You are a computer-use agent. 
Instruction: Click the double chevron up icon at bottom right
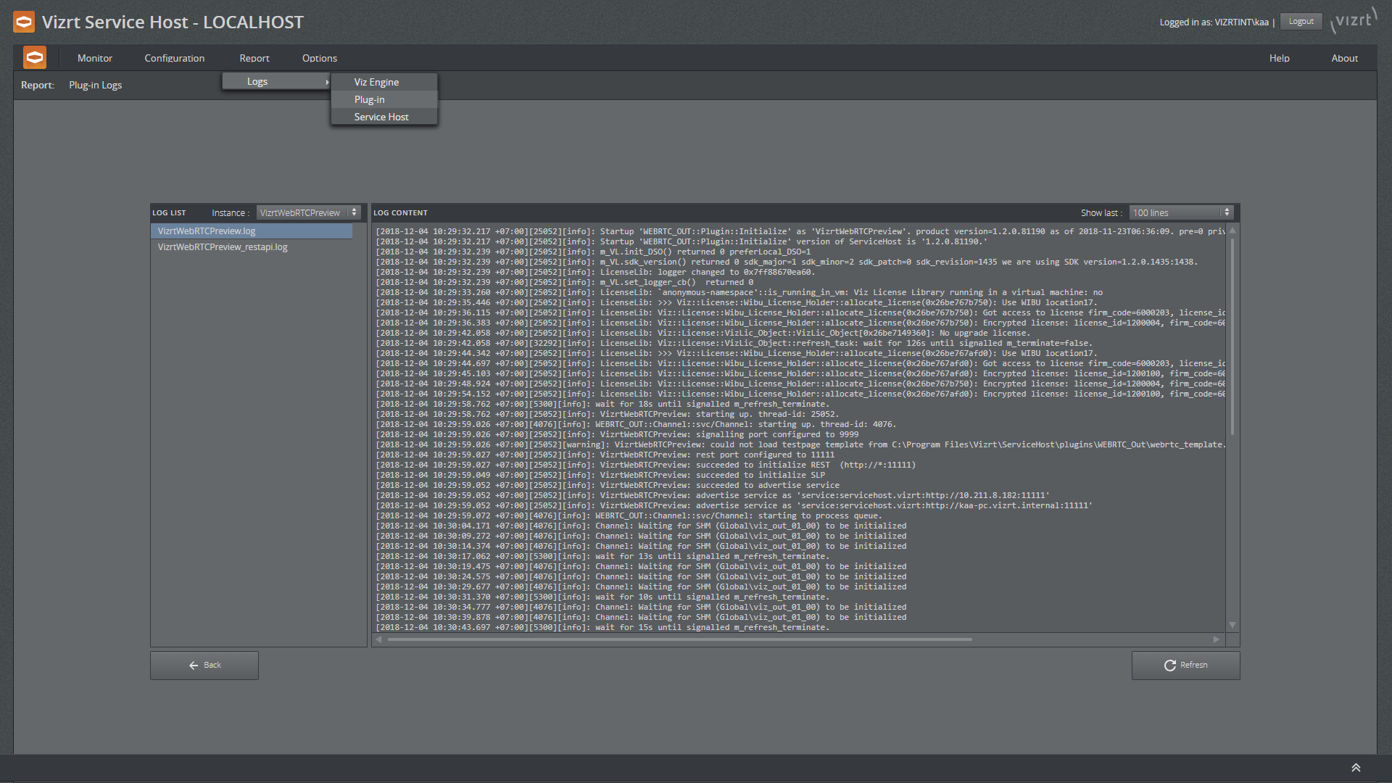point(1355,768)
